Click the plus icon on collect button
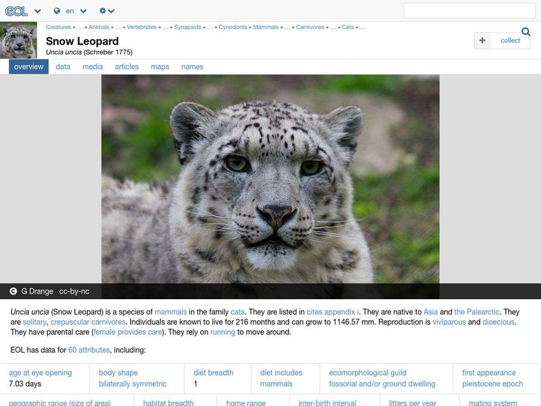 click(x=481, y=41)
